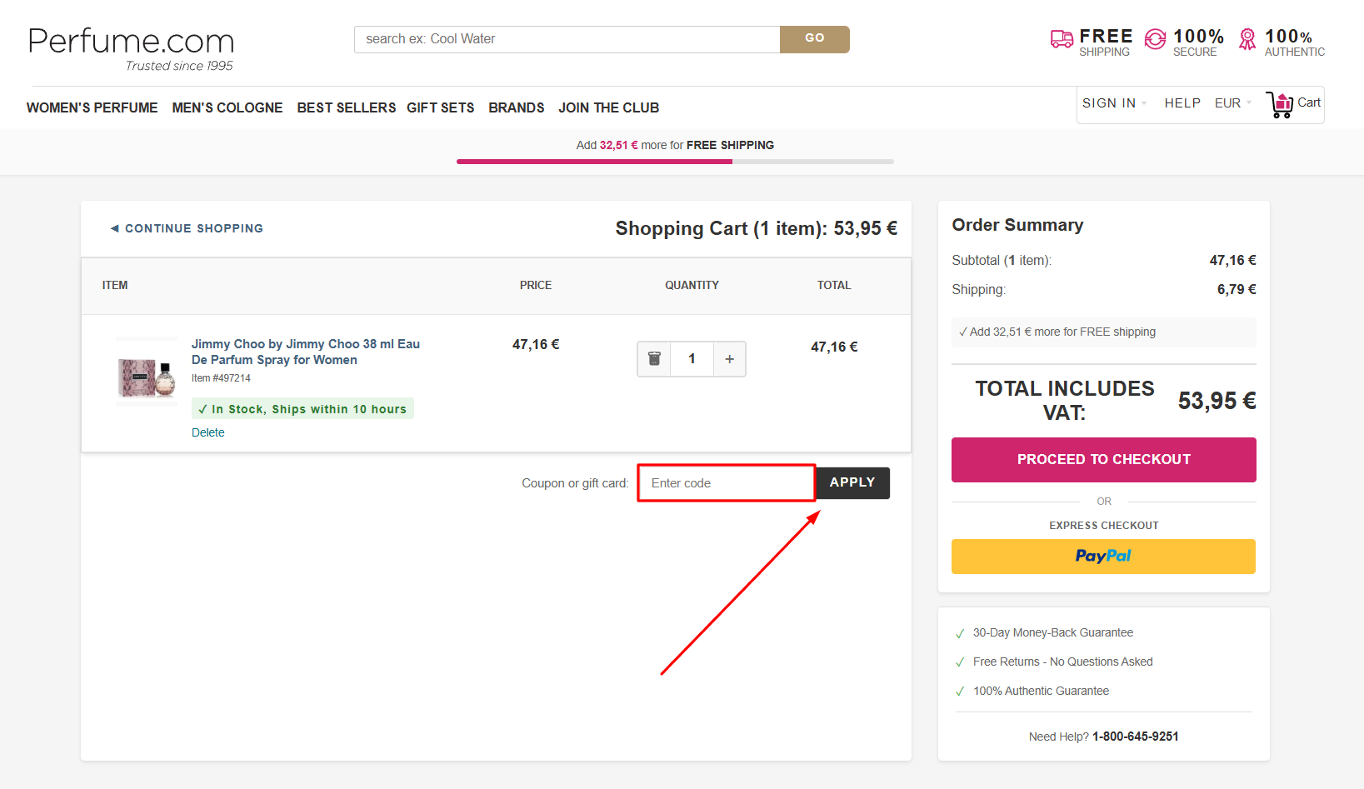Click the 100% authentic ribbon icon
Viewport: 1364px width, 789px height.
coord(1247,39)
